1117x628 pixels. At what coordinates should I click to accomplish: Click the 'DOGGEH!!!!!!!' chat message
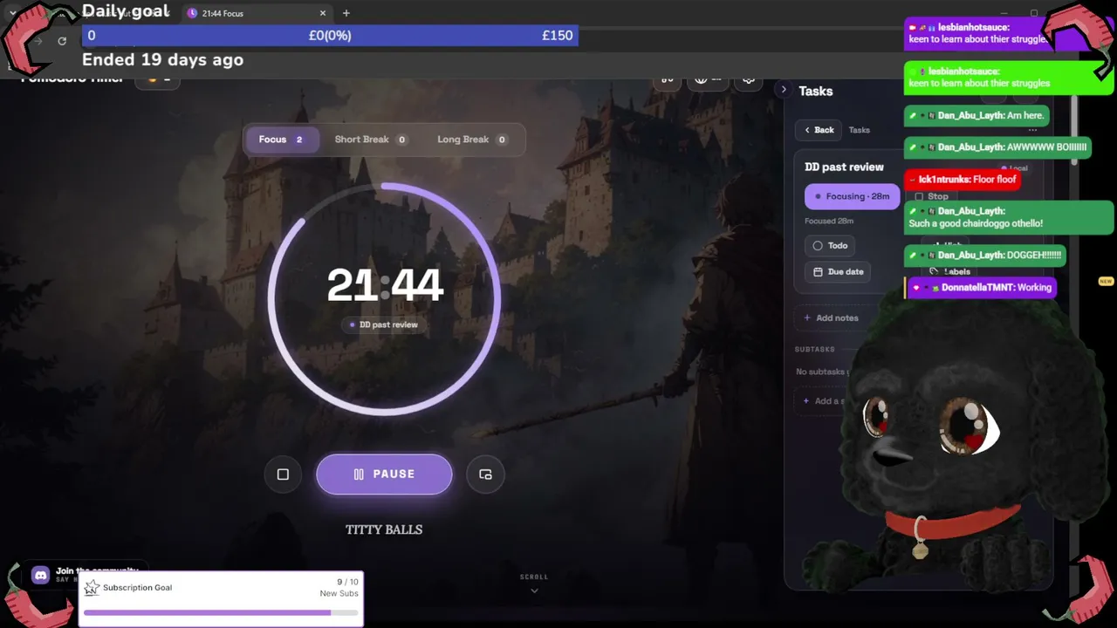click(x=985, y=256)
